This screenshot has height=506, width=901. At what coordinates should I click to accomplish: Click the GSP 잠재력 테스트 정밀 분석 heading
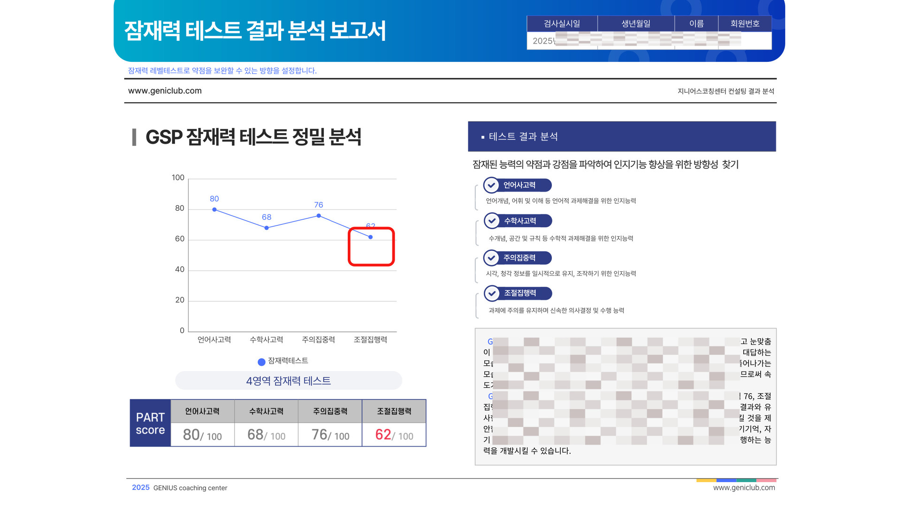(x=253, y=137)
